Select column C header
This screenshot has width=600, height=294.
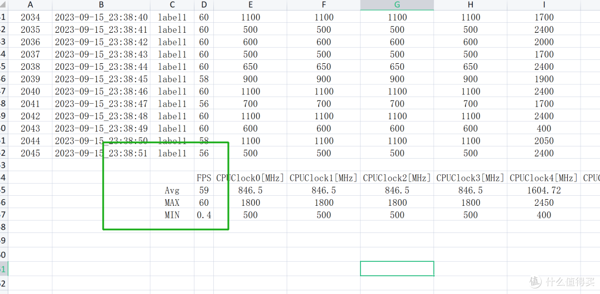coord(172,4)
